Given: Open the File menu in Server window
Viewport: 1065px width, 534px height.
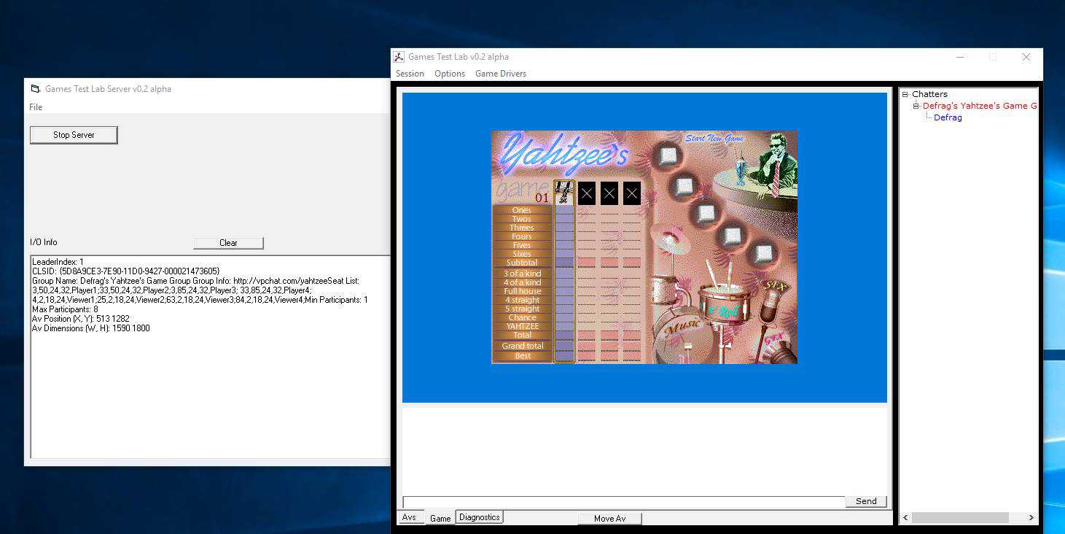Looking at the screenshot, I should (x=36, y=107).
